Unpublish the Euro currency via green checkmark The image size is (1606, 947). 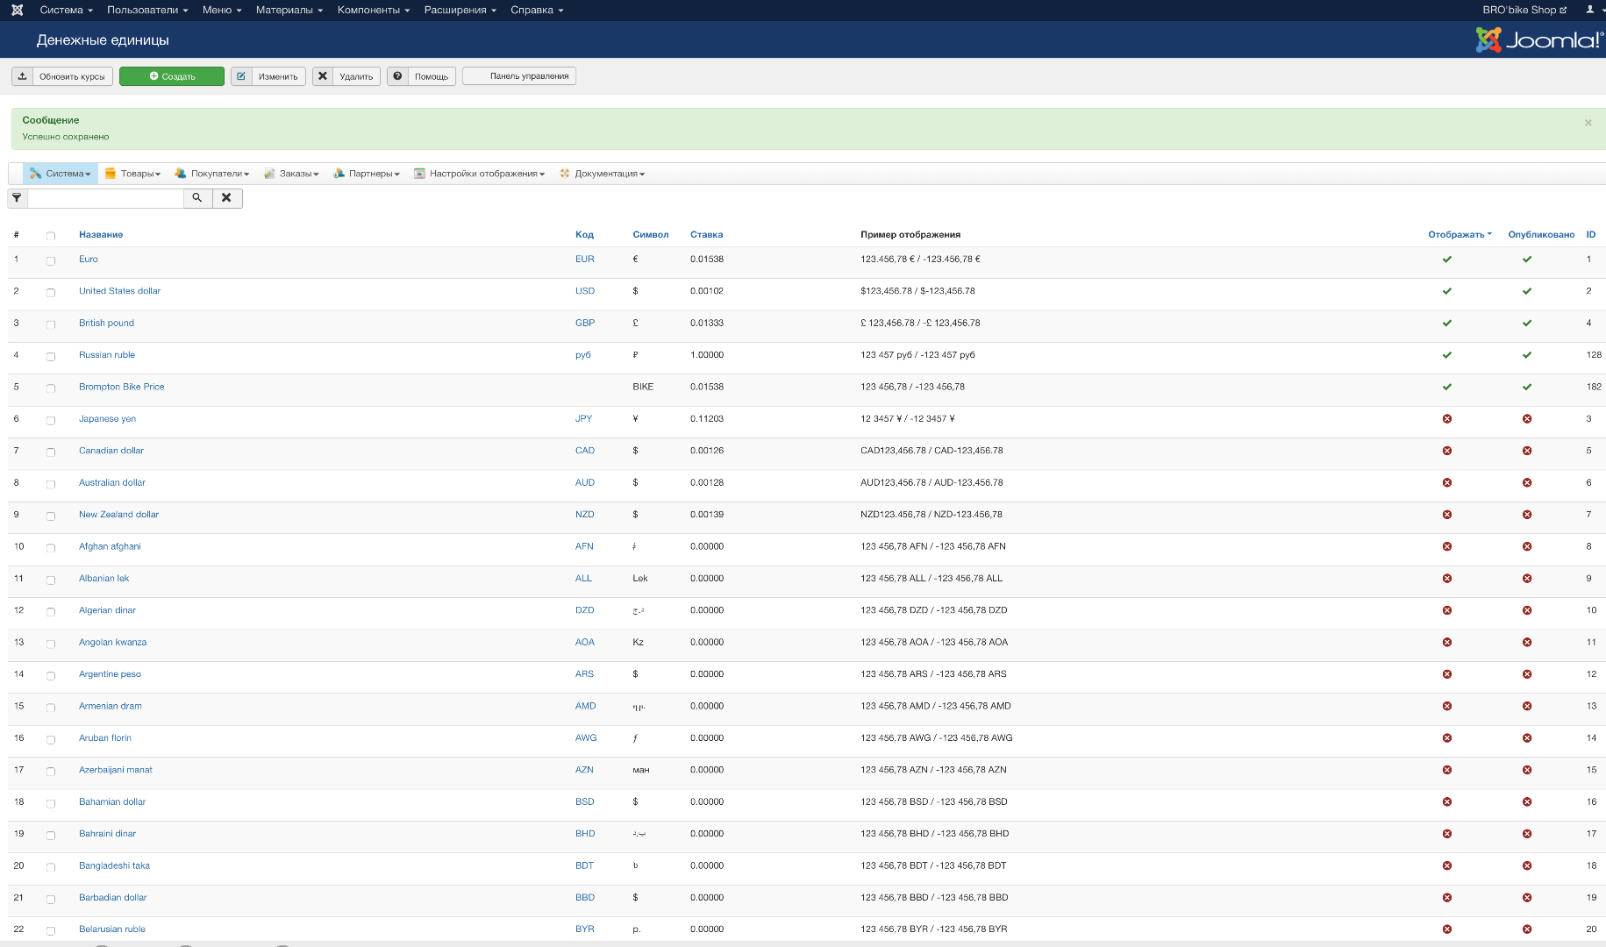coord(1527,260)
